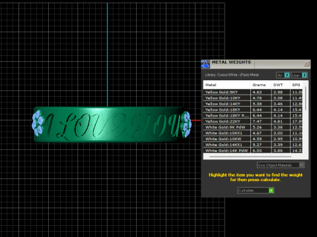
Task: Sort by the Metal column header
Action: pos(227,85)
